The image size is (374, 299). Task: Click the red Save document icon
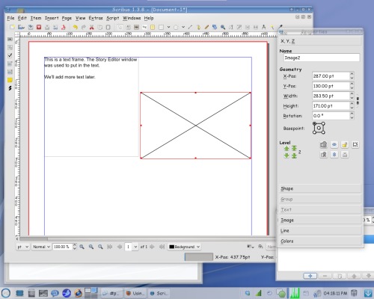click(x=39, y=27)
